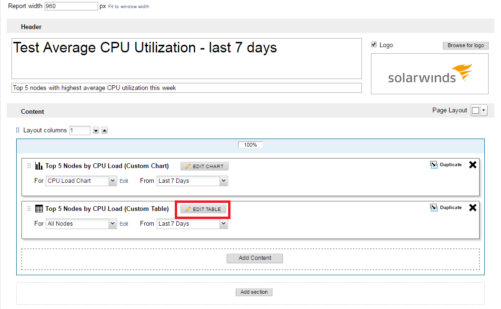Click the Custom Chart bar-graph icon
This screenshot has height=309, width=501.
click(39, 166)
